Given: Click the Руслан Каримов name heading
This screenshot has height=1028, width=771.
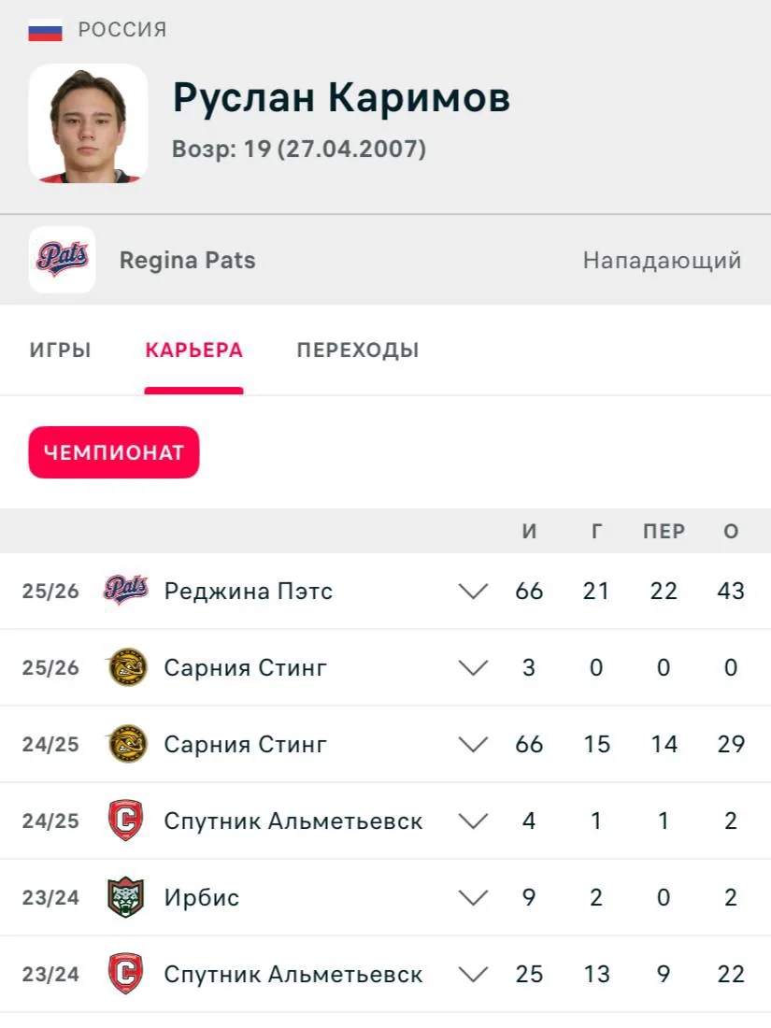Looking at the screenshot, I should [341, 98].
